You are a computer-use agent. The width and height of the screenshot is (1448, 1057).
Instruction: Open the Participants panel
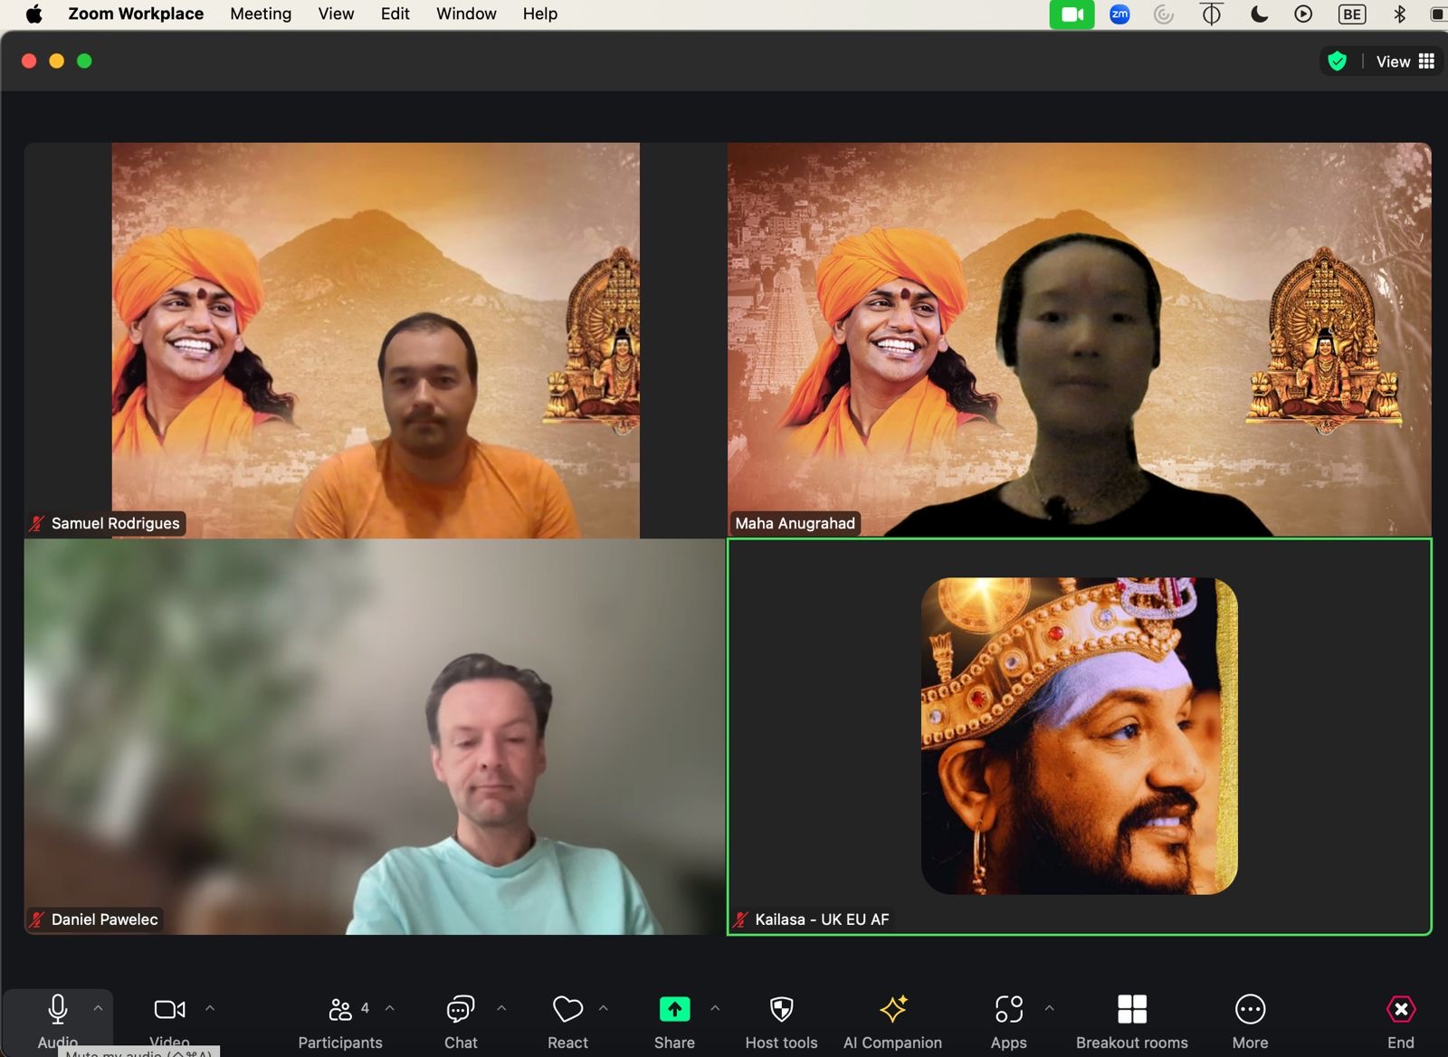(340, 1021)
